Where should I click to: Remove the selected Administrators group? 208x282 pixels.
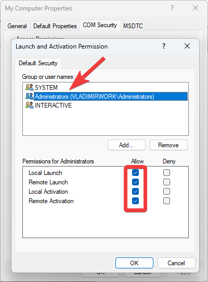tap(168, 145)
